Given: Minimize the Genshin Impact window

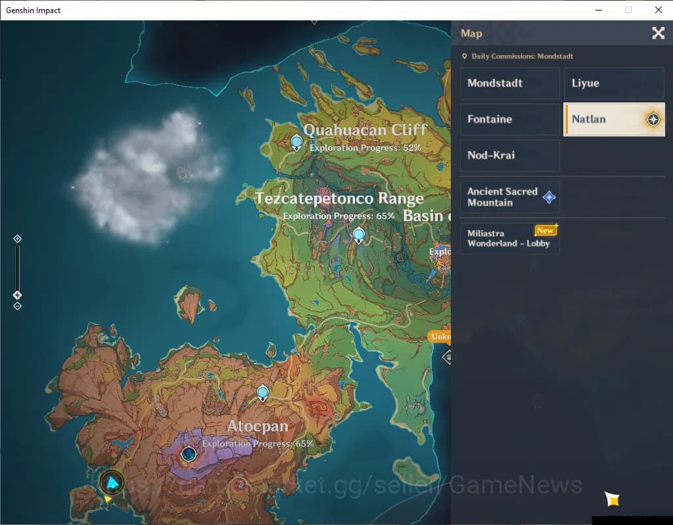Looking at the screenshot, I should click(x=599, y=10).
